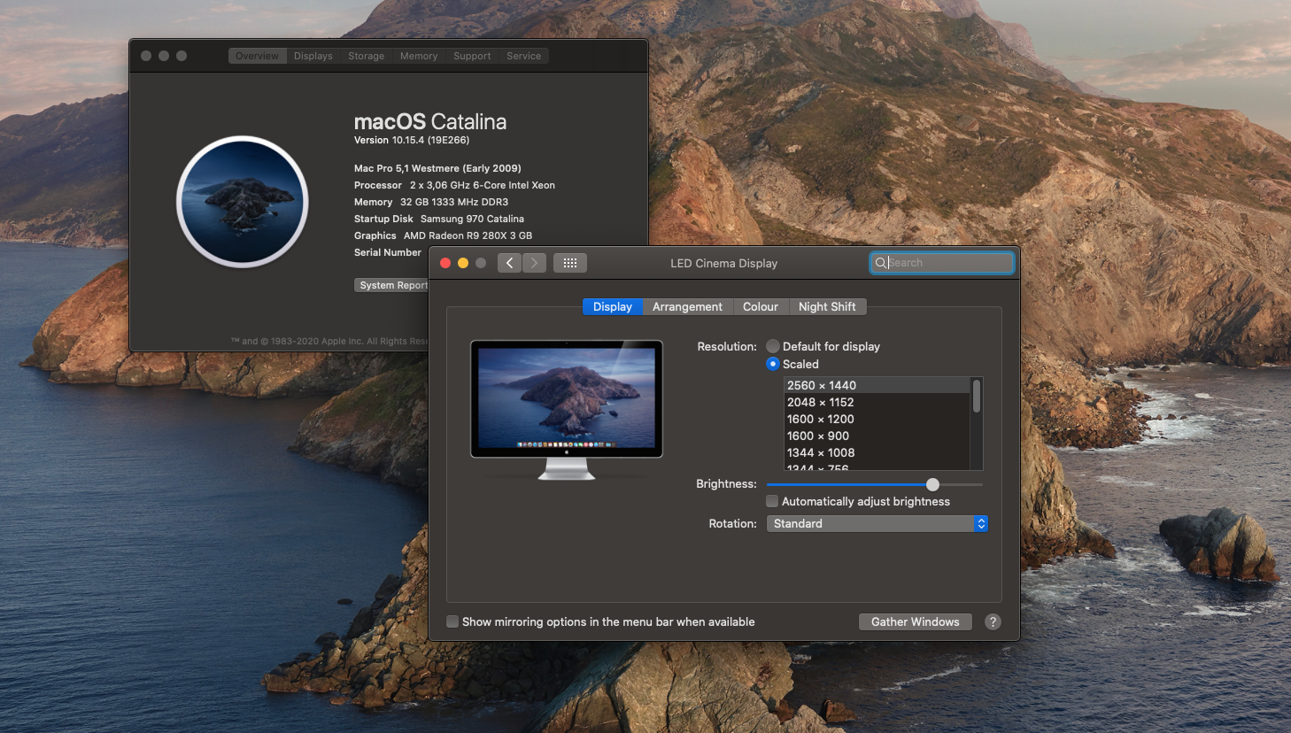Open Displays tab in About This Mac

click(x=313, y=56)
